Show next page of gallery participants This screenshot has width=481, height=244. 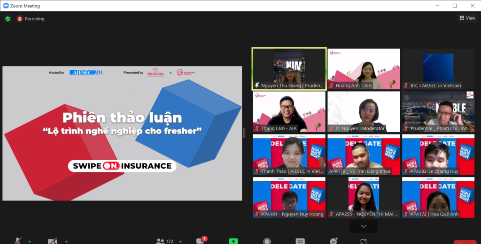(364, 226)
